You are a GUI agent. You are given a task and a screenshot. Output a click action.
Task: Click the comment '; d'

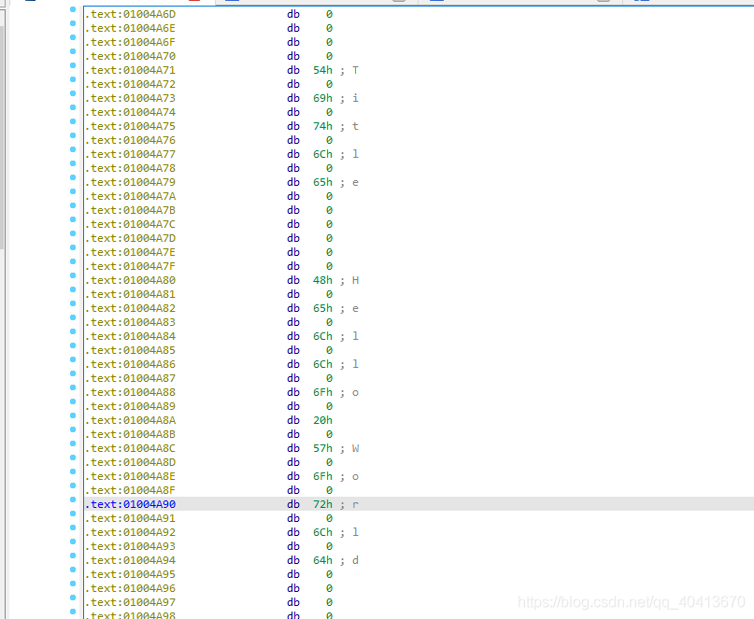[349, 560]
